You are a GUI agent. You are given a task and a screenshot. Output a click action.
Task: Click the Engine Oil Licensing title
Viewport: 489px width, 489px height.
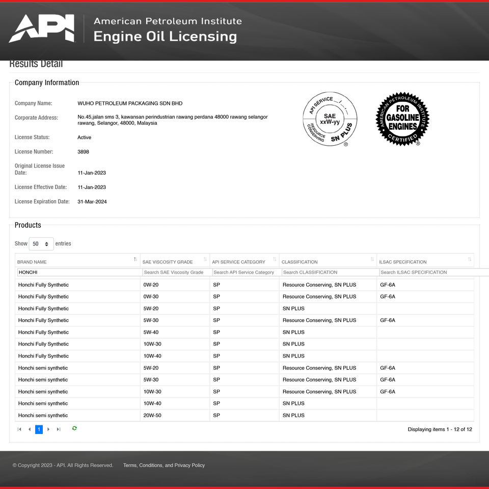165,36
